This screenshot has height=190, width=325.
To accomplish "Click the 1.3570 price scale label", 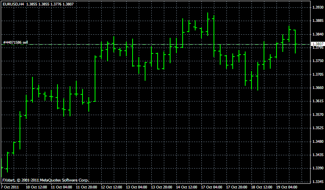I will 318,115.
